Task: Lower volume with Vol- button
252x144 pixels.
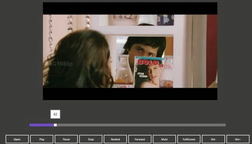Action: pyautogui.click(x=214, y=139)
